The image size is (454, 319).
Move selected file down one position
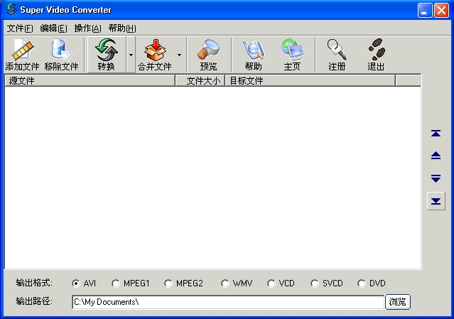tap(436, 178)
